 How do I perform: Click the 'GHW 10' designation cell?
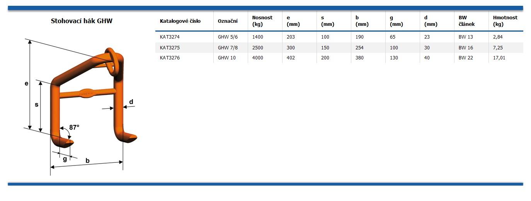226,58
